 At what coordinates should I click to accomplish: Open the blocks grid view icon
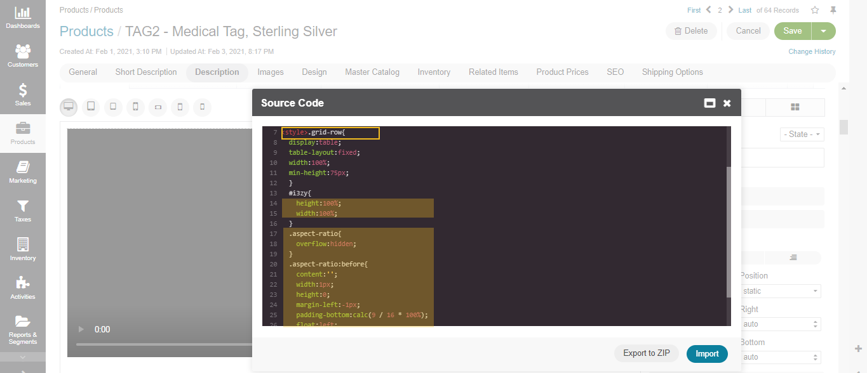[795, 107]
